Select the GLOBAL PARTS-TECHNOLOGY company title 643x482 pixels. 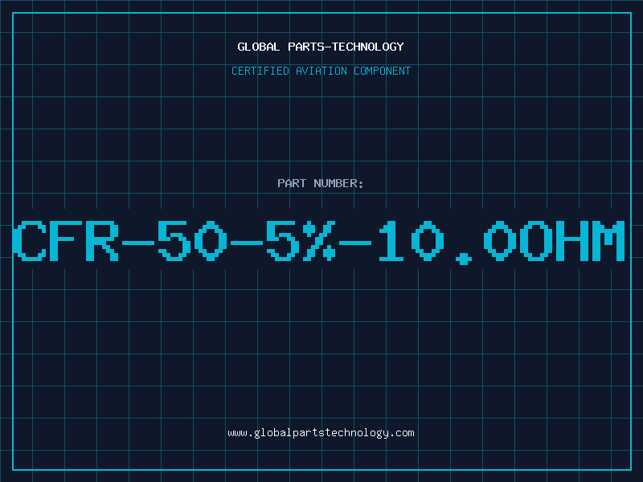pyautogui.click(x=321, y=47)
